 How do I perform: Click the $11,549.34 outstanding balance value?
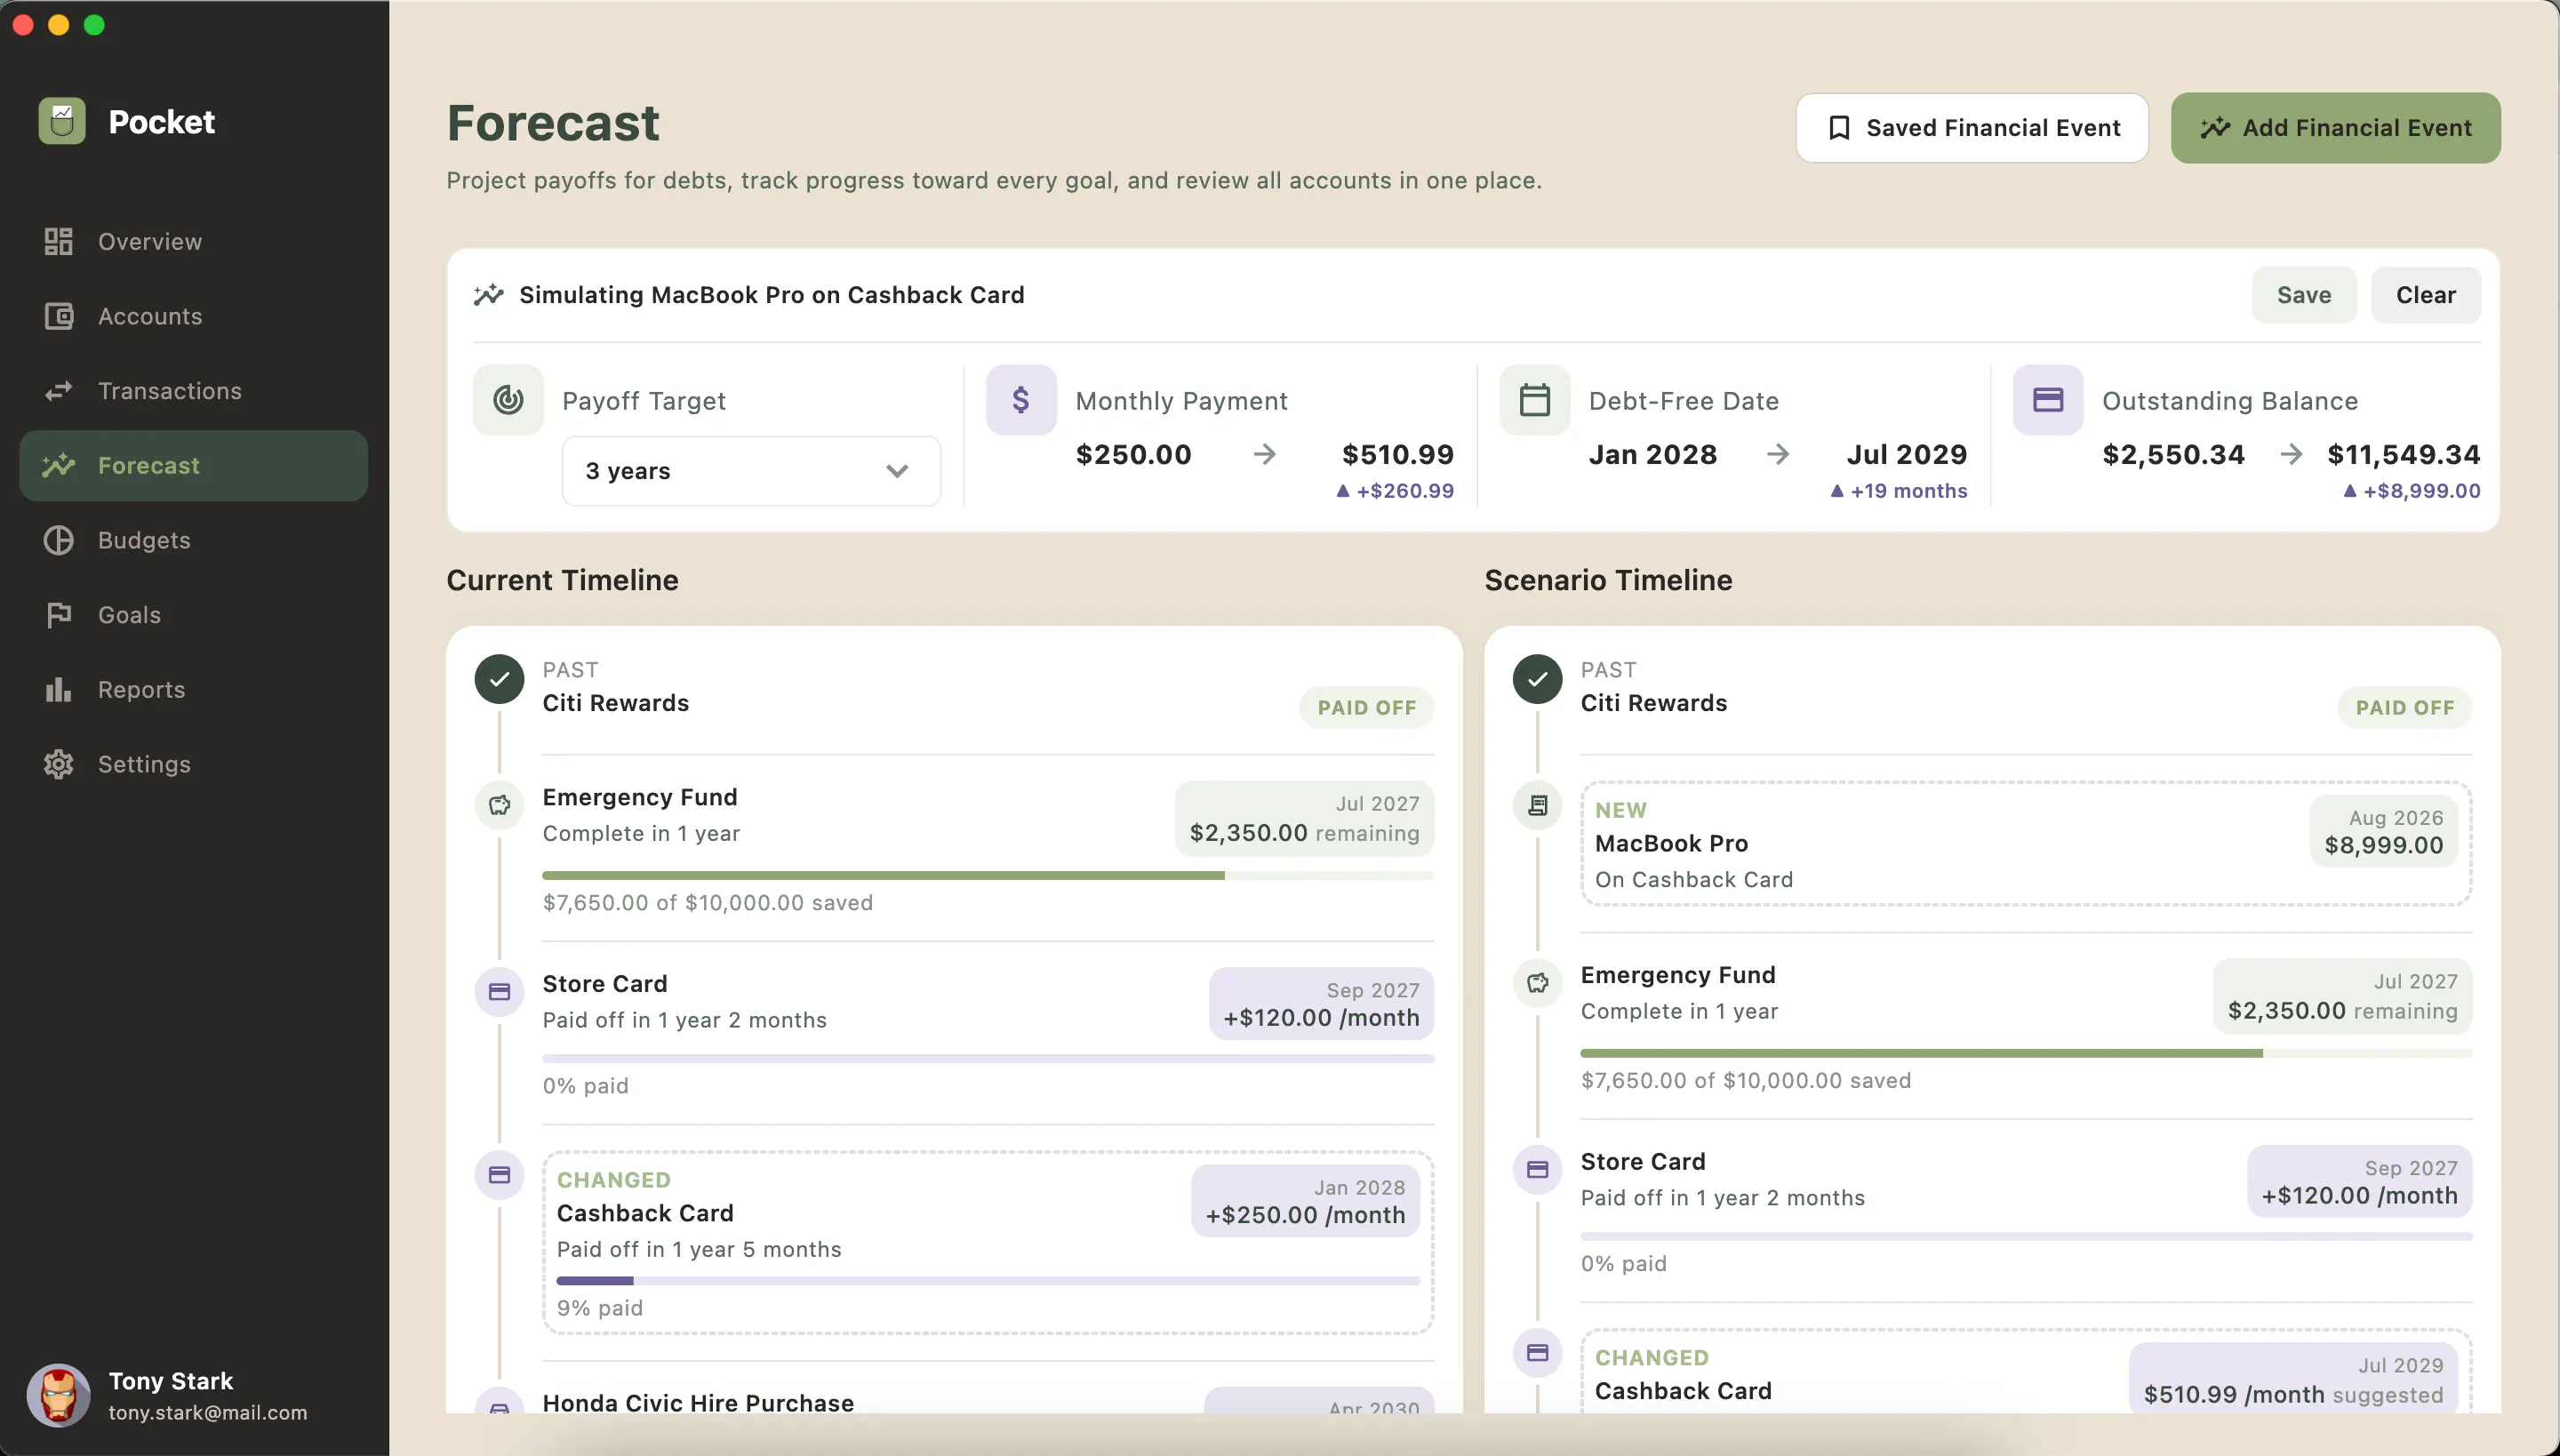(x=2404, y=454)
